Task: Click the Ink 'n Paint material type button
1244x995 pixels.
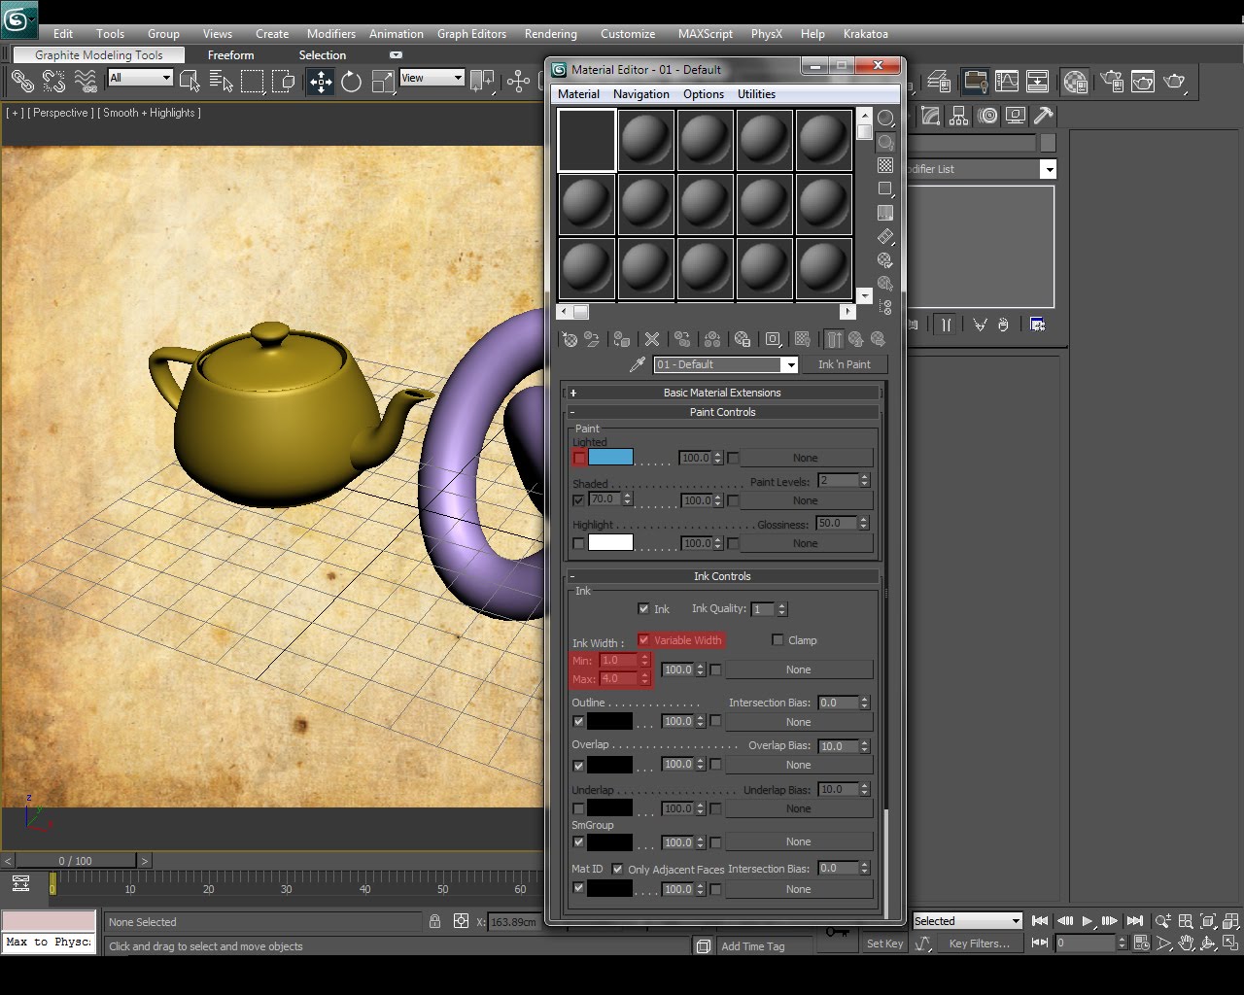Action: pos(846,364)
